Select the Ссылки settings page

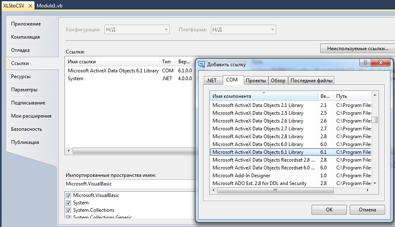coord(32,63)
